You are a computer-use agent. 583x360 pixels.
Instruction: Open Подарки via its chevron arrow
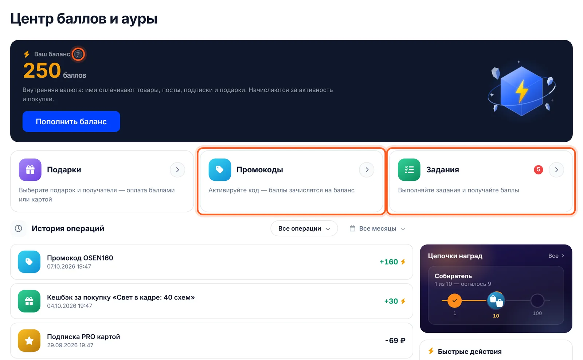pos(177,170)
